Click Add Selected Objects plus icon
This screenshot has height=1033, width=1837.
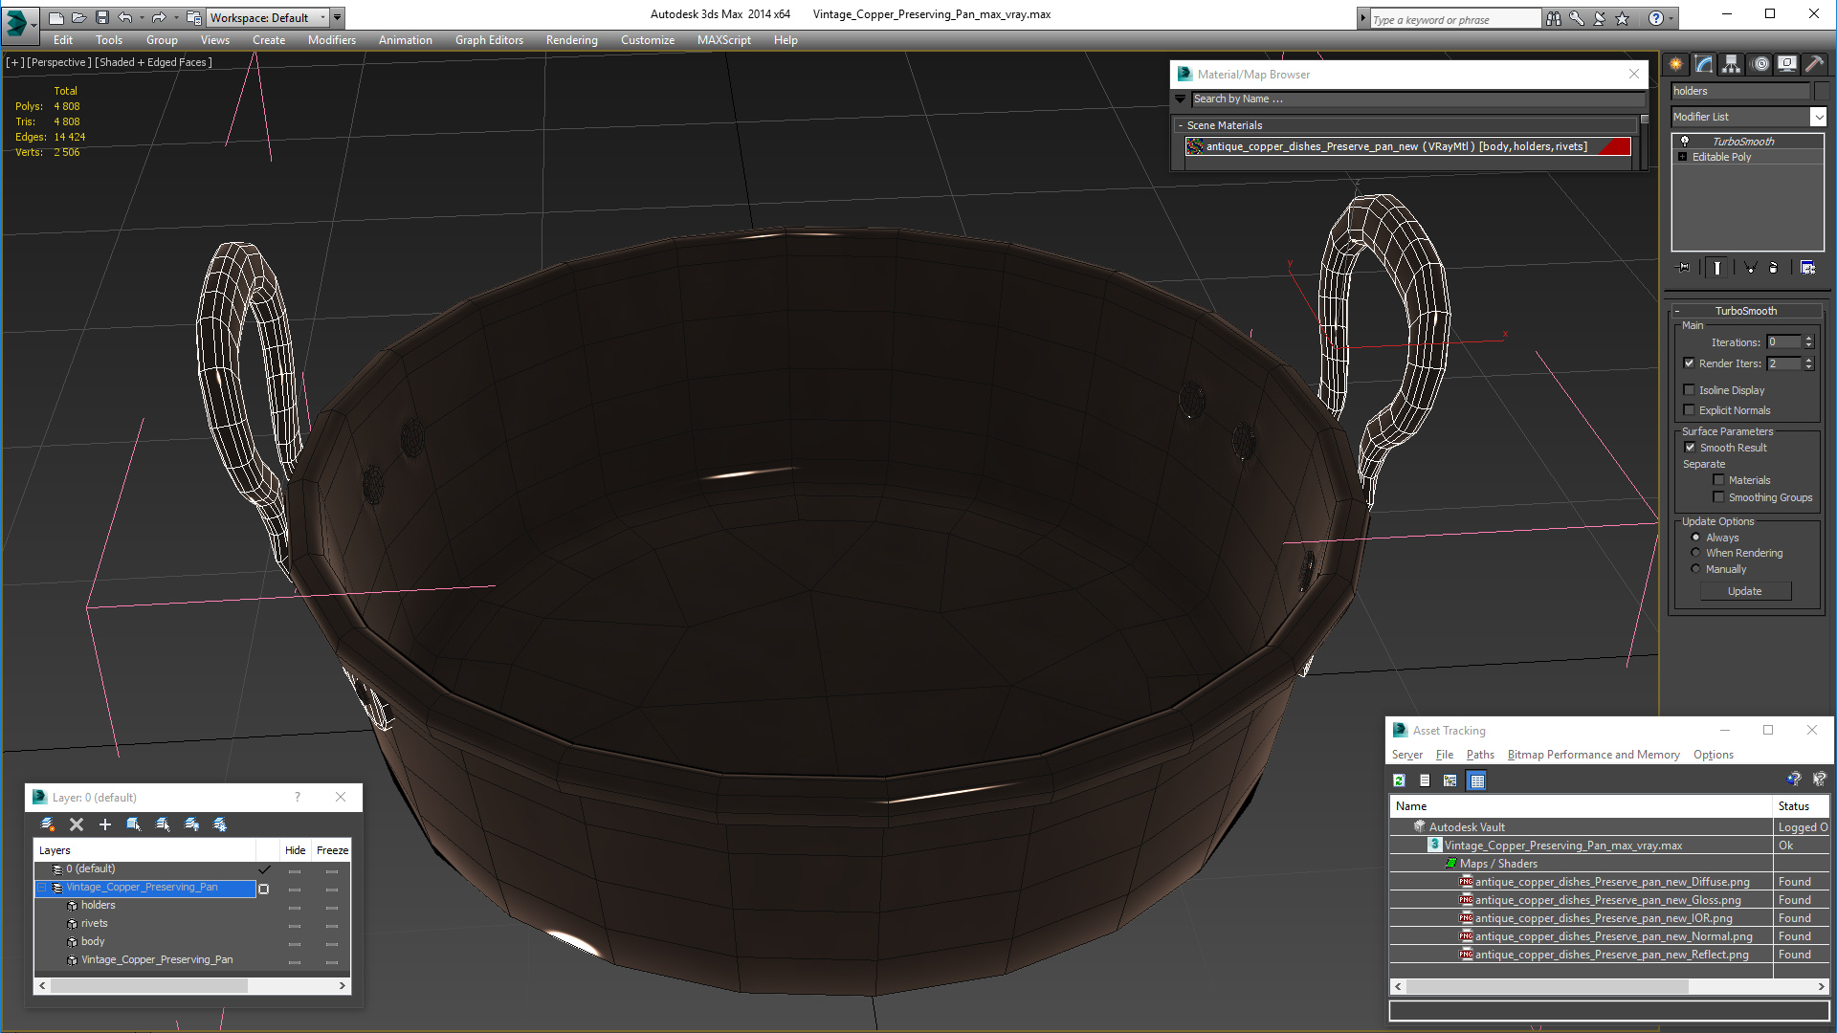click(x=105, y=824)
